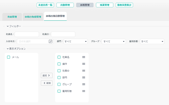Toggle the グループ display option checkbox
This screenshot has height=105, width=169.
(59, 84)
